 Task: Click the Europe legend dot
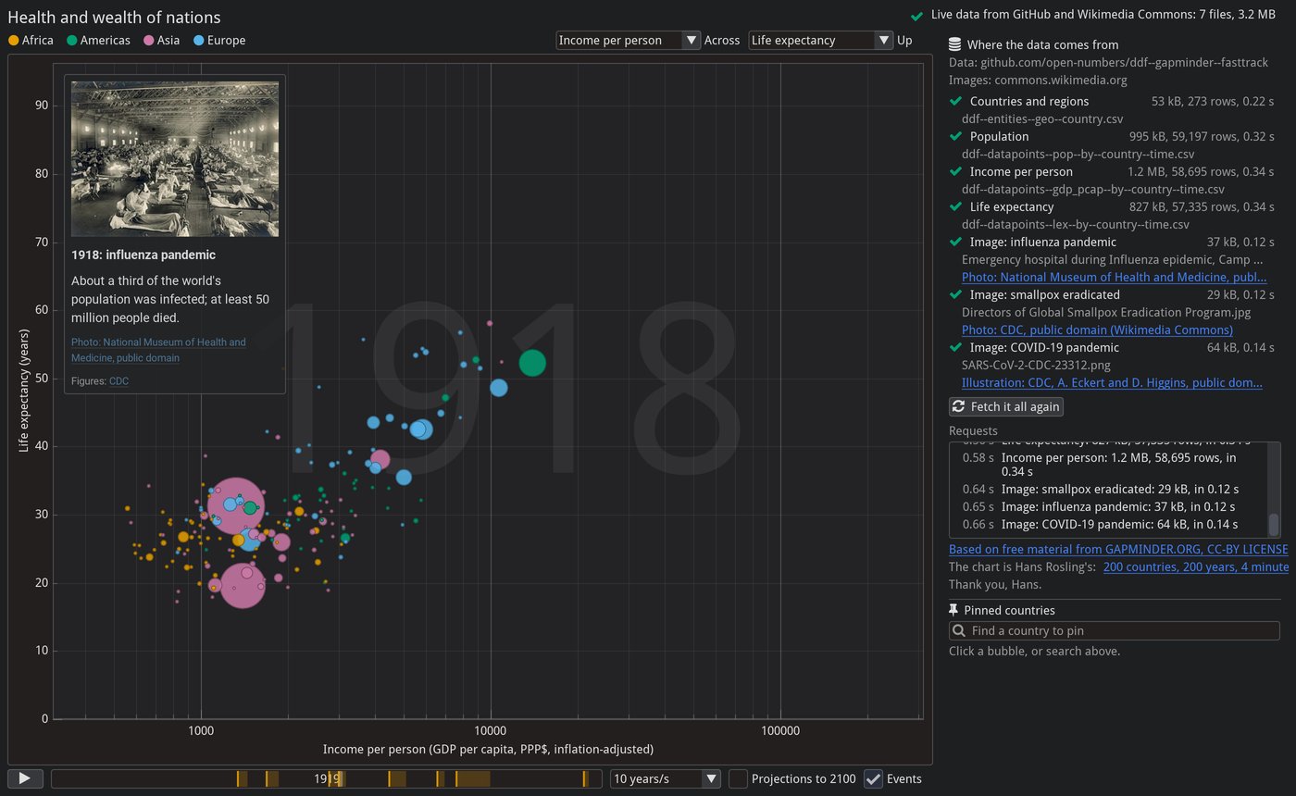[199, 40]
